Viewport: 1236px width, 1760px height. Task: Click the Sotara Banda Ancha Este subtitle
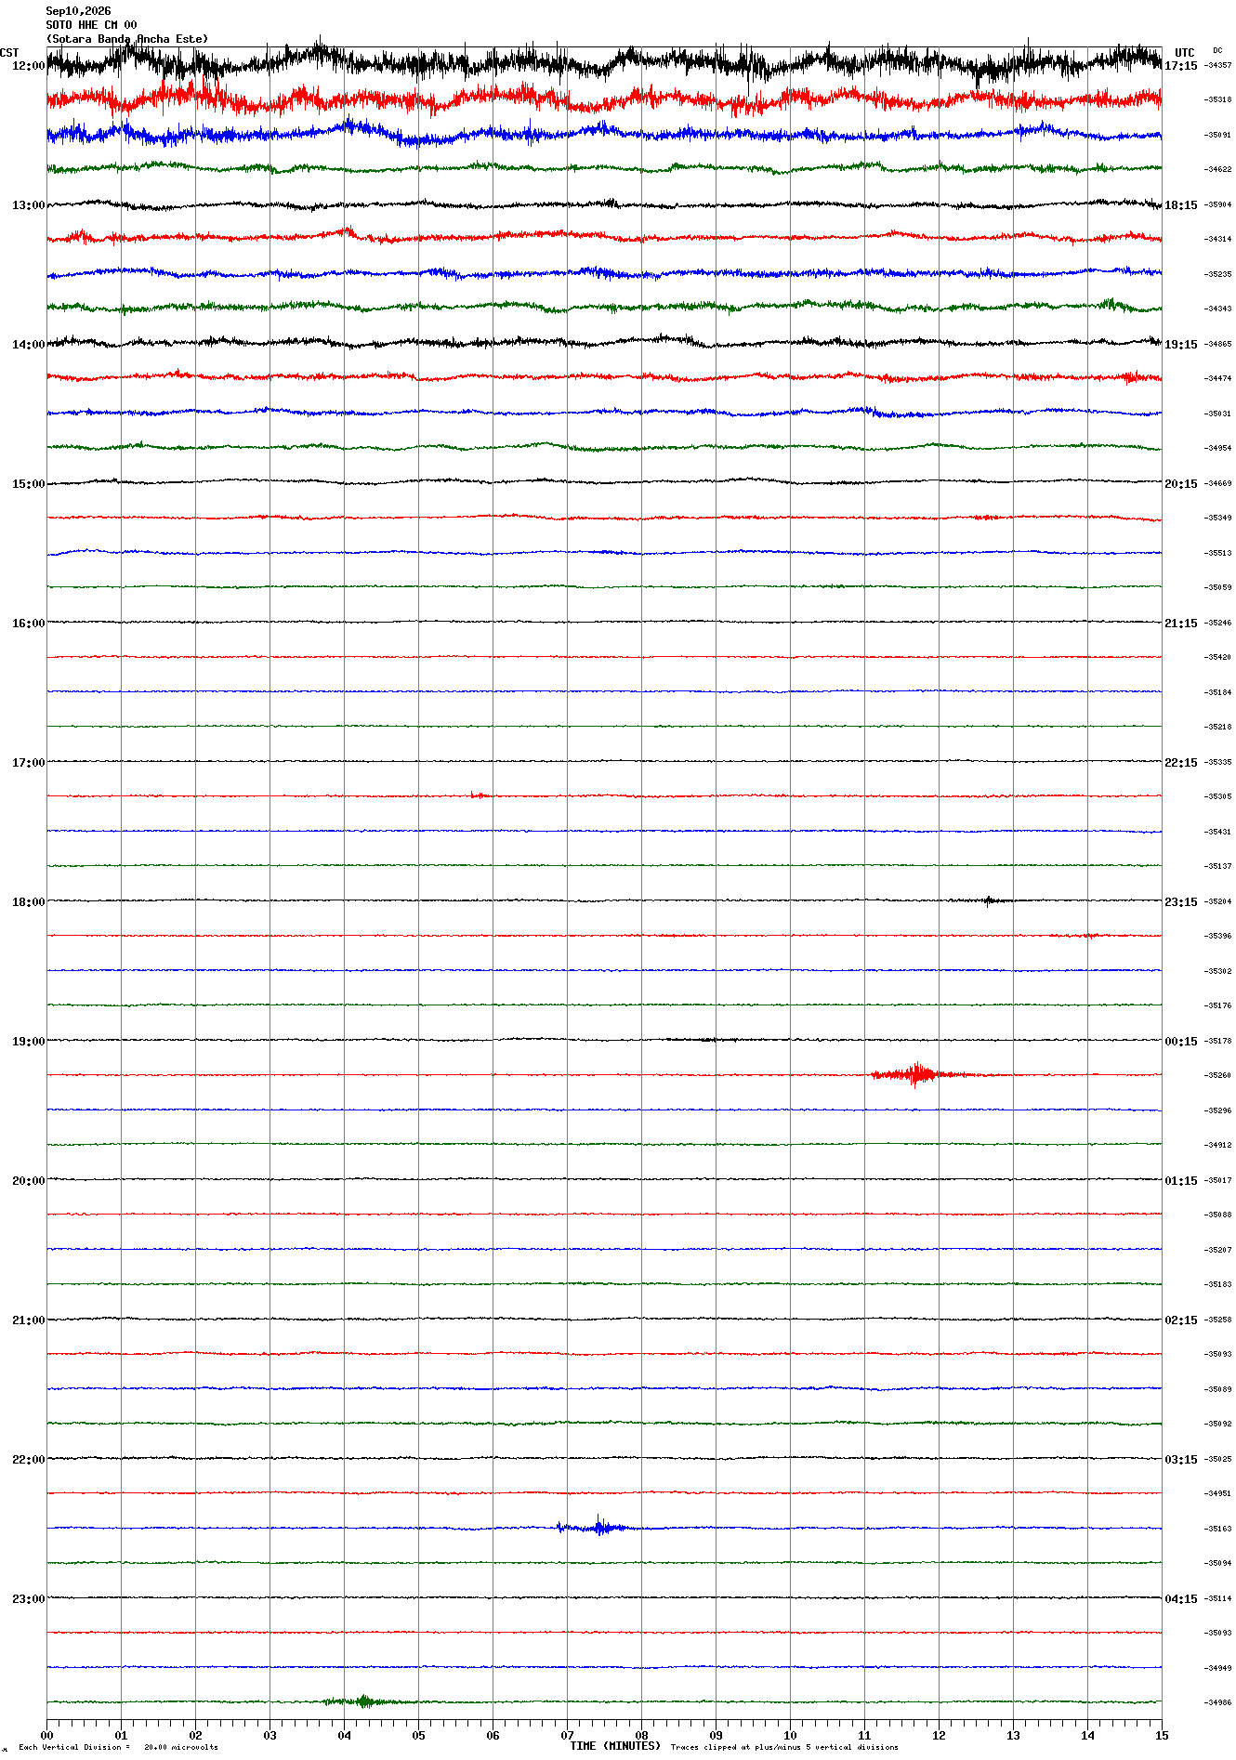pos(127,39)
